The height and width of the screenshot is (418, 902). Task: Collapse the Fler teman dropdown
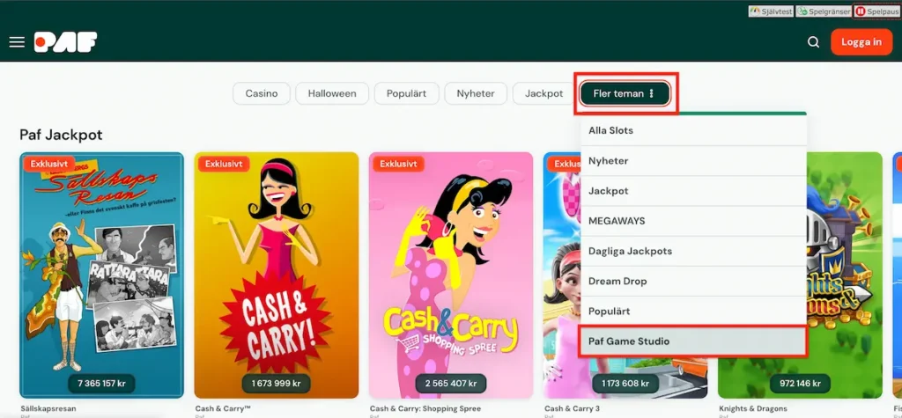pos(625,93)
